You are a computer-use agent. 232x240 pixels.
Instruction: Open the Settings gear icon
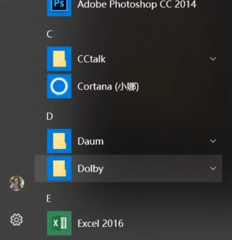pos(16,220)
